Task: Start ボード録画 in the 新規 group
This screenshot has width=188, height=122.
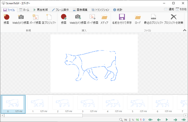Action: (35, 19)
